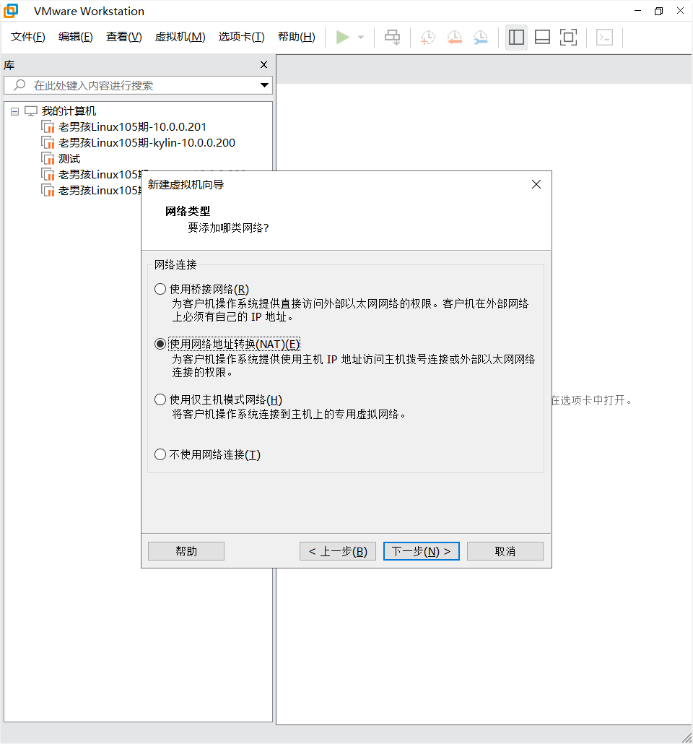Go back with < 上一步(B) button
Viewport: 693px width, 744px height.
coord(338,551)
